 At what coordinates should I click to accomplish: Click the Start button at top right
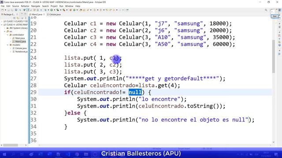tap(275, 16)
